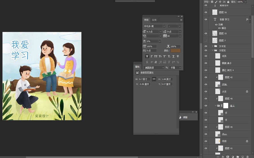
Task: Collapse the 调整 panel to icons
Action: (x=193, y=112)
